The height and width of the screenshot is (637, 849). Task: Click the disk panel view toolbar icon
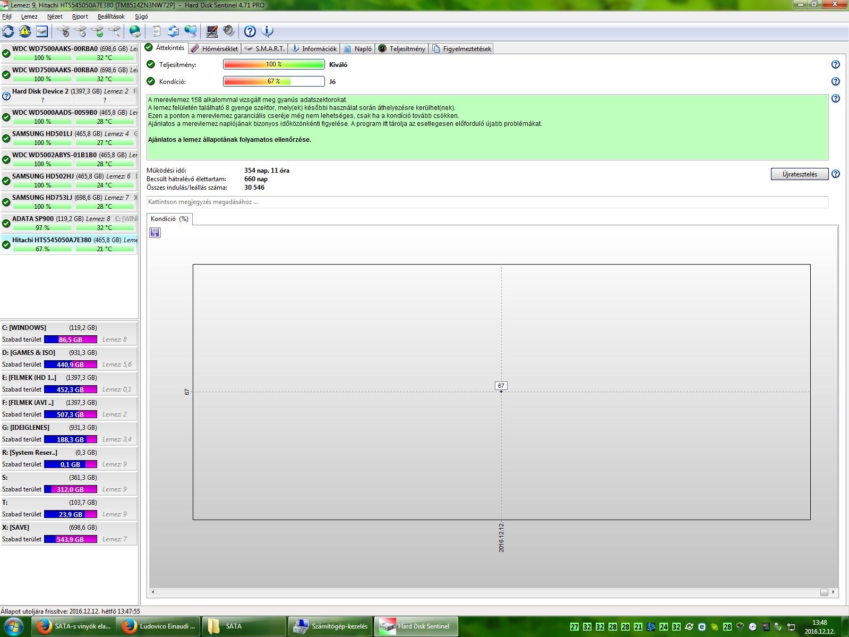42,31
